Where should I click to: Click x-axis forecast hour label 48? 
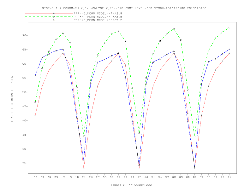pyautogui.click(x=146, y=177)
